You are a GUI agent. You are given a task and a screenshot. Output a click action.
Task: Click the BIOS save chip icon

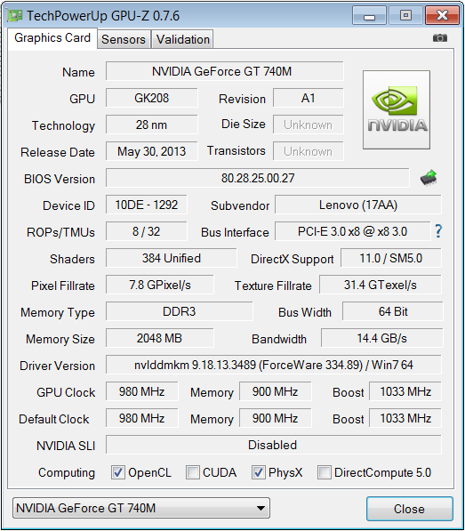tap(429, 178)
